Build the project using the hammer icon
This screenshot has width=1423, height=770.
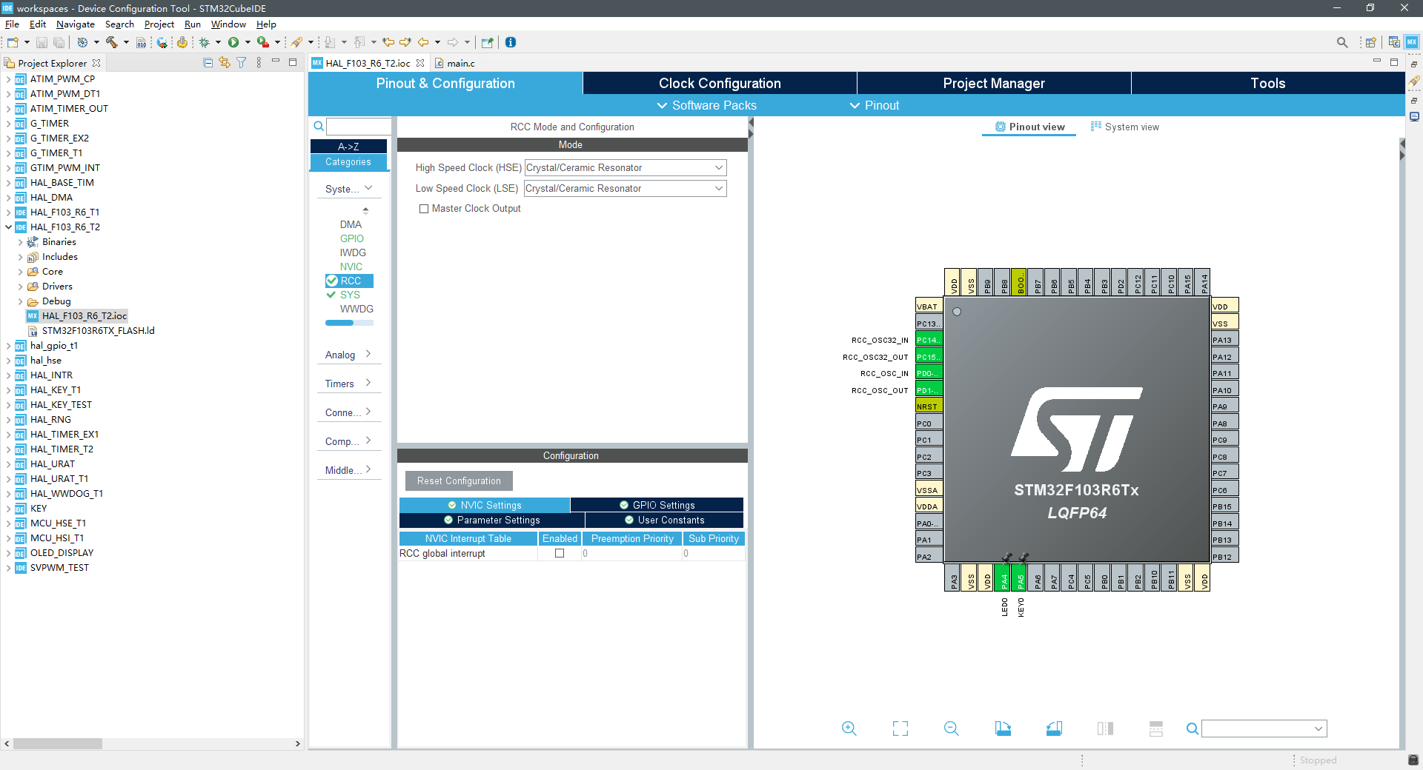111,42
